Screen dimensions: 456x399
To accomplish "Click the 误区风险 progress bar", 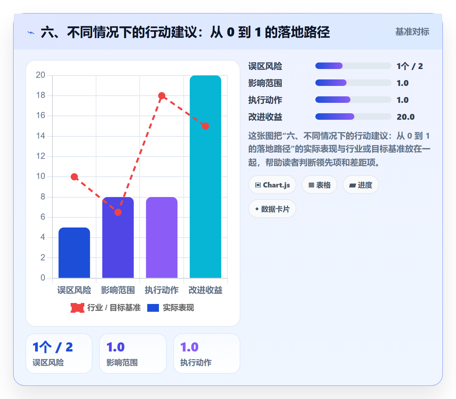I will (x=353, y=66).
